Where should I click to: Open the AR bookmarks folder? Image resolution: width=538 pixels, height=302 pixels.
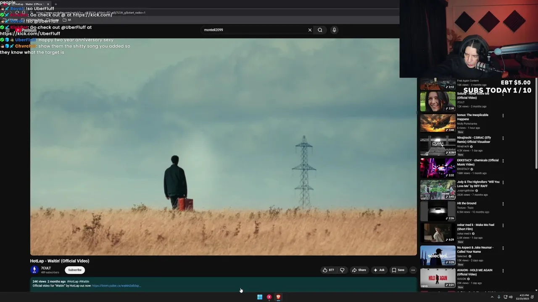tap(67, 20)
